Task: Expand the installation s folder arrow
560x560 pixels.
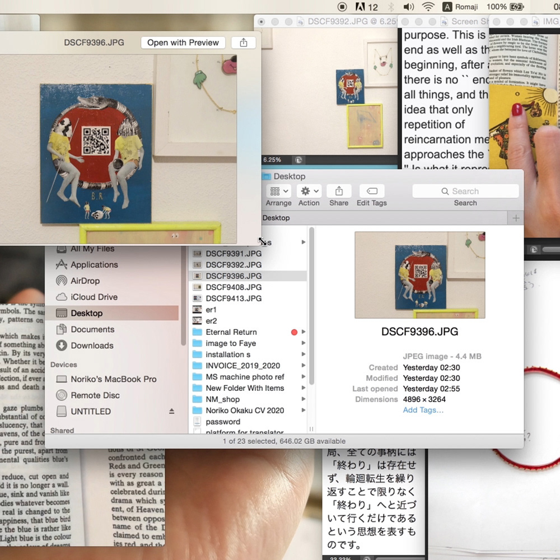Action: [x=303, y=354]
